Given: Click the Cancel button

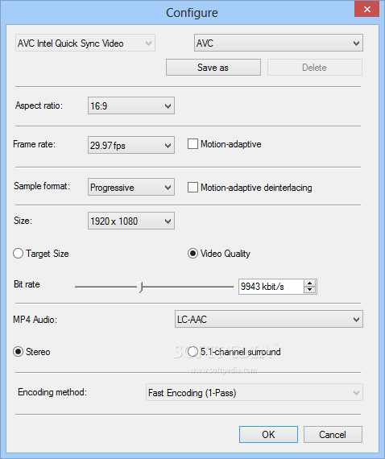Looking at the screenshot, I should pos(333,434).
